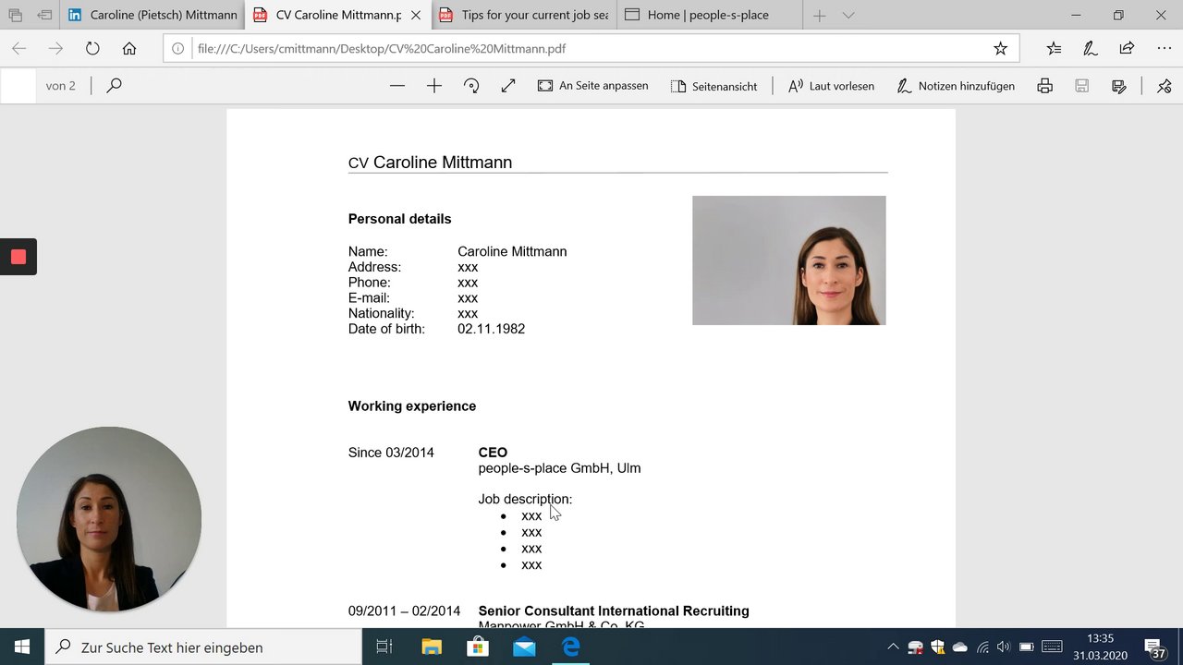Start Laut vorlesen read aloud
The width and height of the screenshot is (1183, 665).
[x=831, y=86]
